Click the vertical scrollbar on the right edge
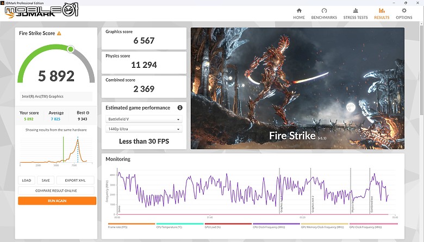Viewport: 424px width, 242px height. coord(421,70)
